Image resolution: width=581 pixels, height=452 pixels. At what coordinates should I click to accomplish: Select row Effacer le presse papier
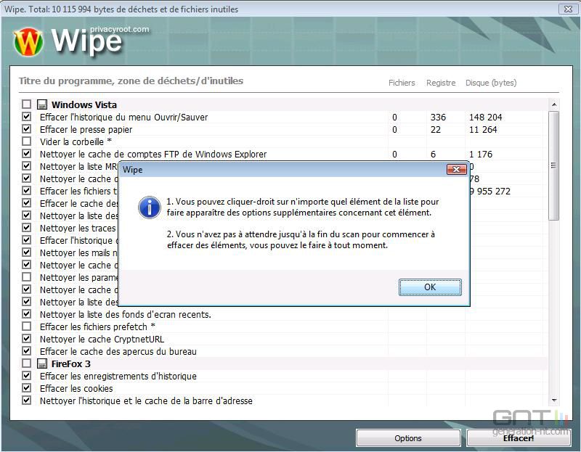(x=284, y=129)
